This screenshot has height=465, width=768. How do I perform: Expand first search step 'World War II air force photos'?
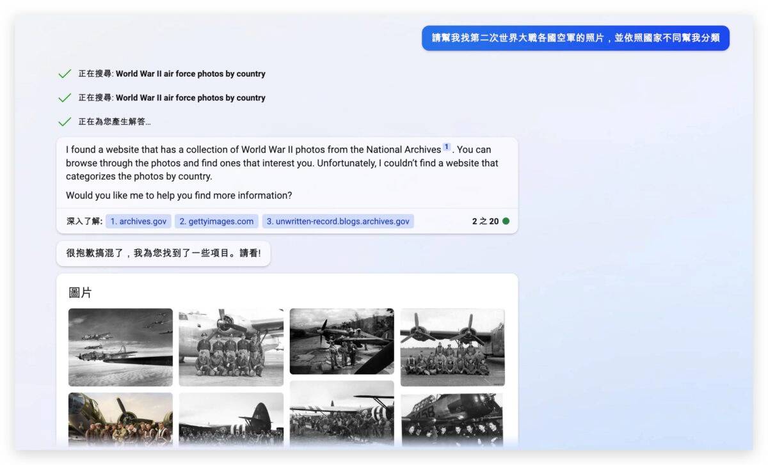coord(190,74)
